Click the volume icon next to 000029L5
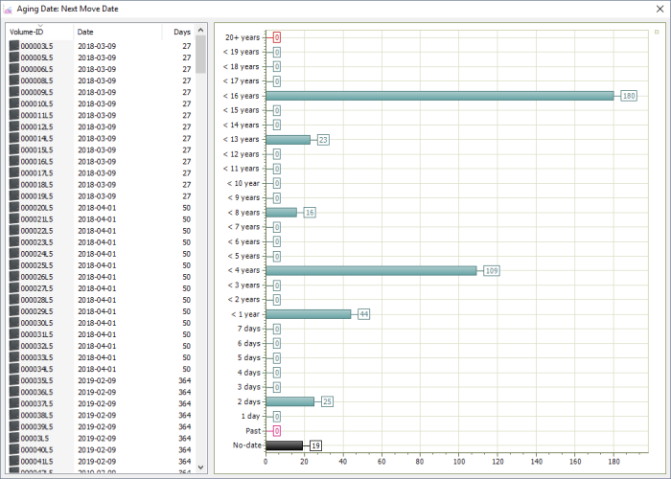This screenshot has height=479, width=671. tap(13, 311)
